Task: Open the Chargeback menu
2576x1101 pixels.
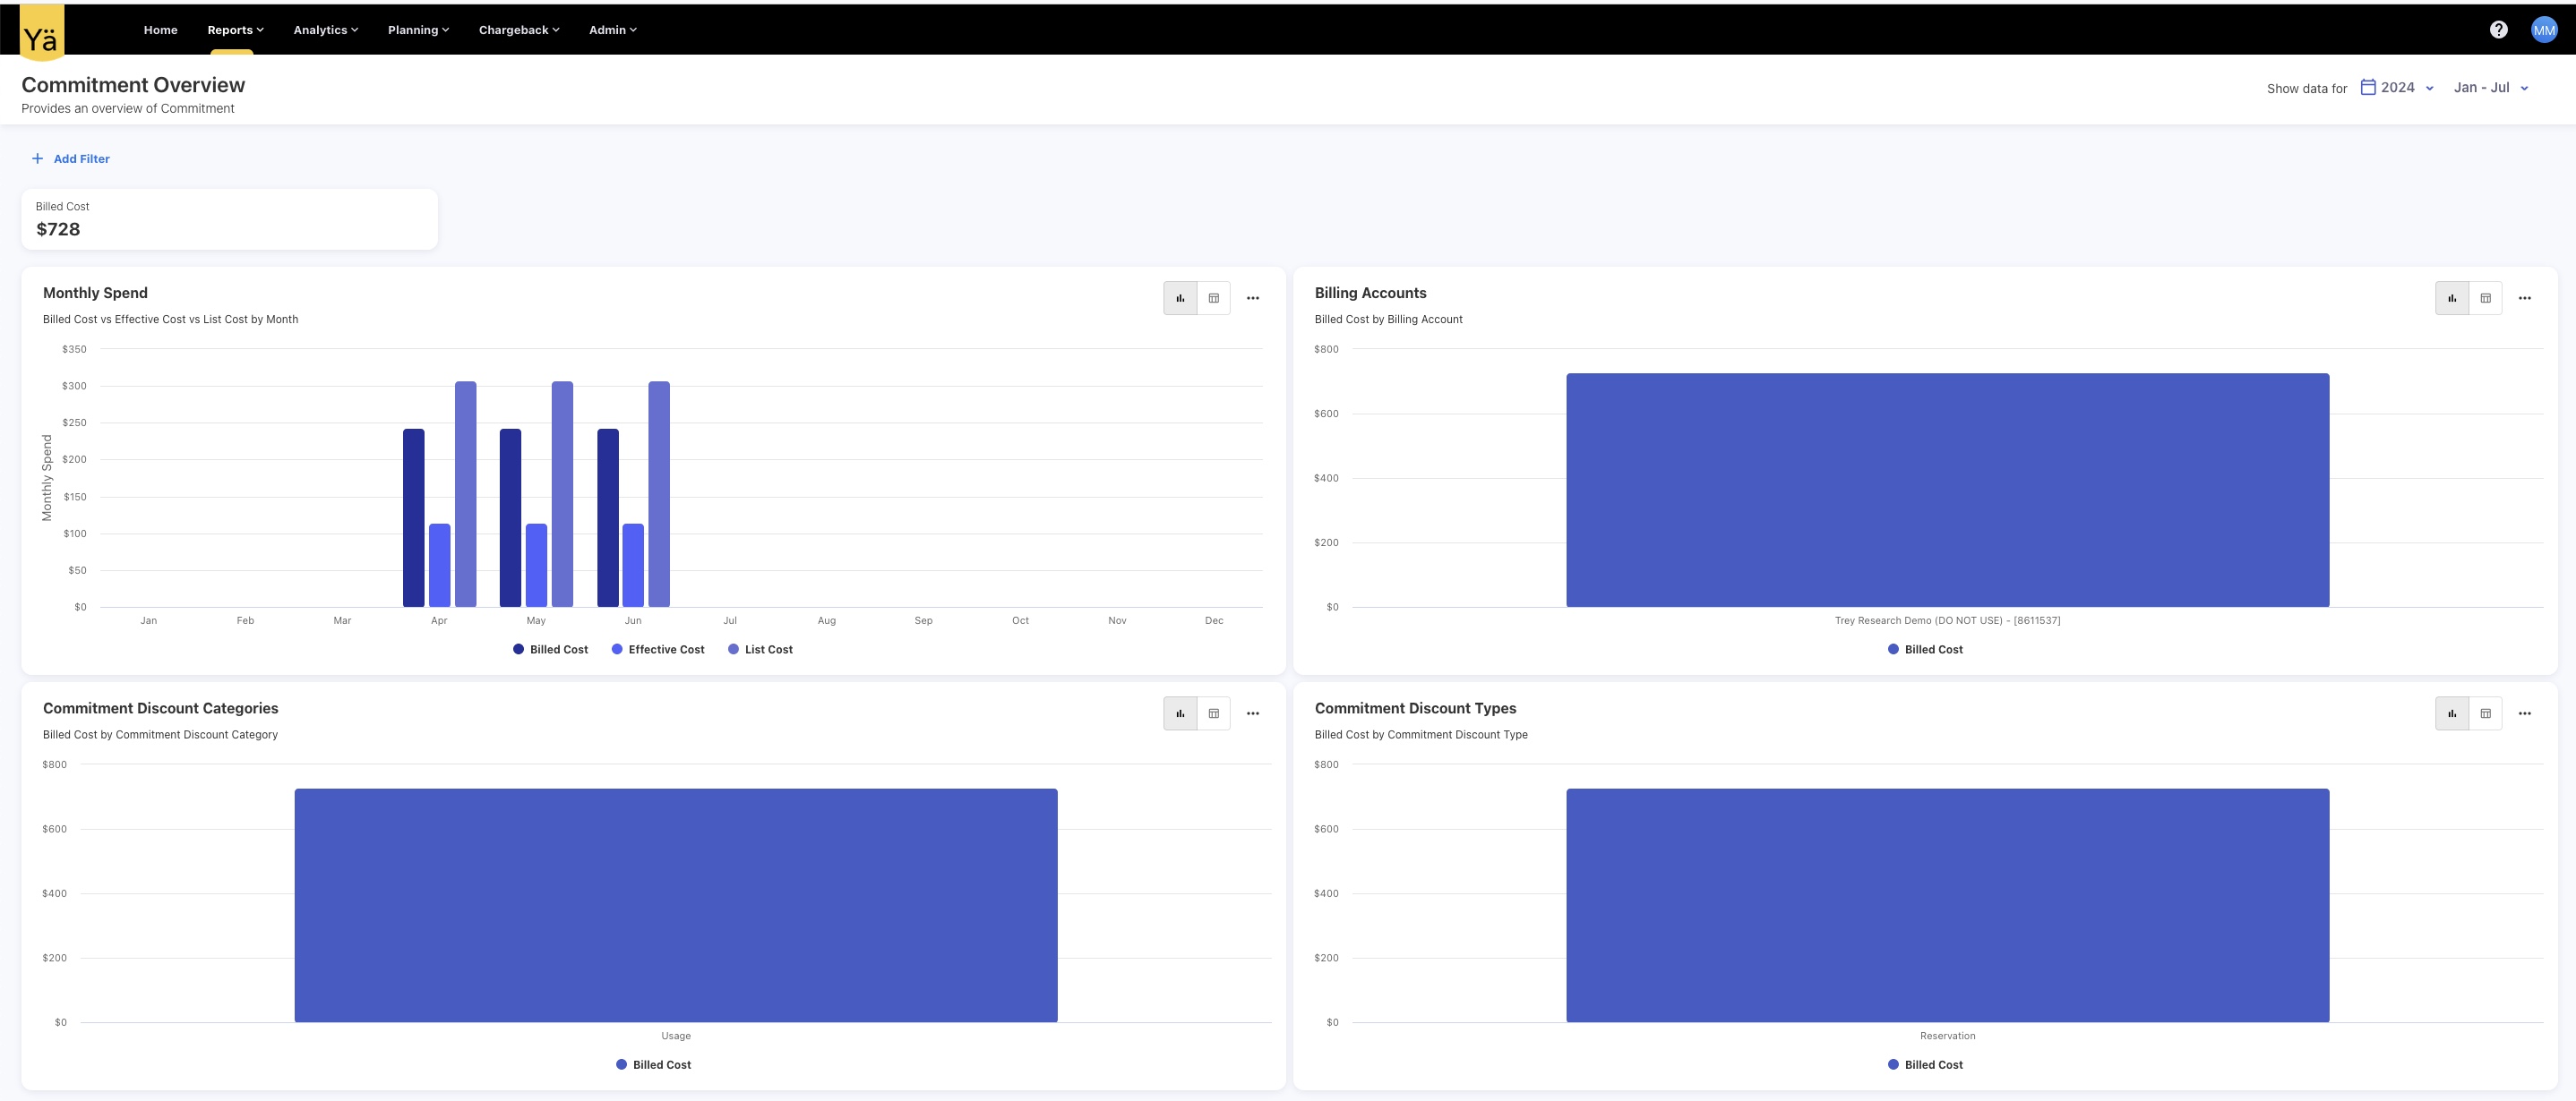Action: tap(518, 30)
